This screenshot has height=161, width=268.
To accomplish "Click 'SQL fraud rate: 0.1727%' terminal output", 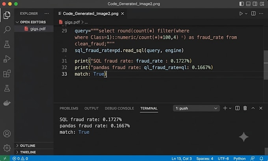I will coord(91,119).
